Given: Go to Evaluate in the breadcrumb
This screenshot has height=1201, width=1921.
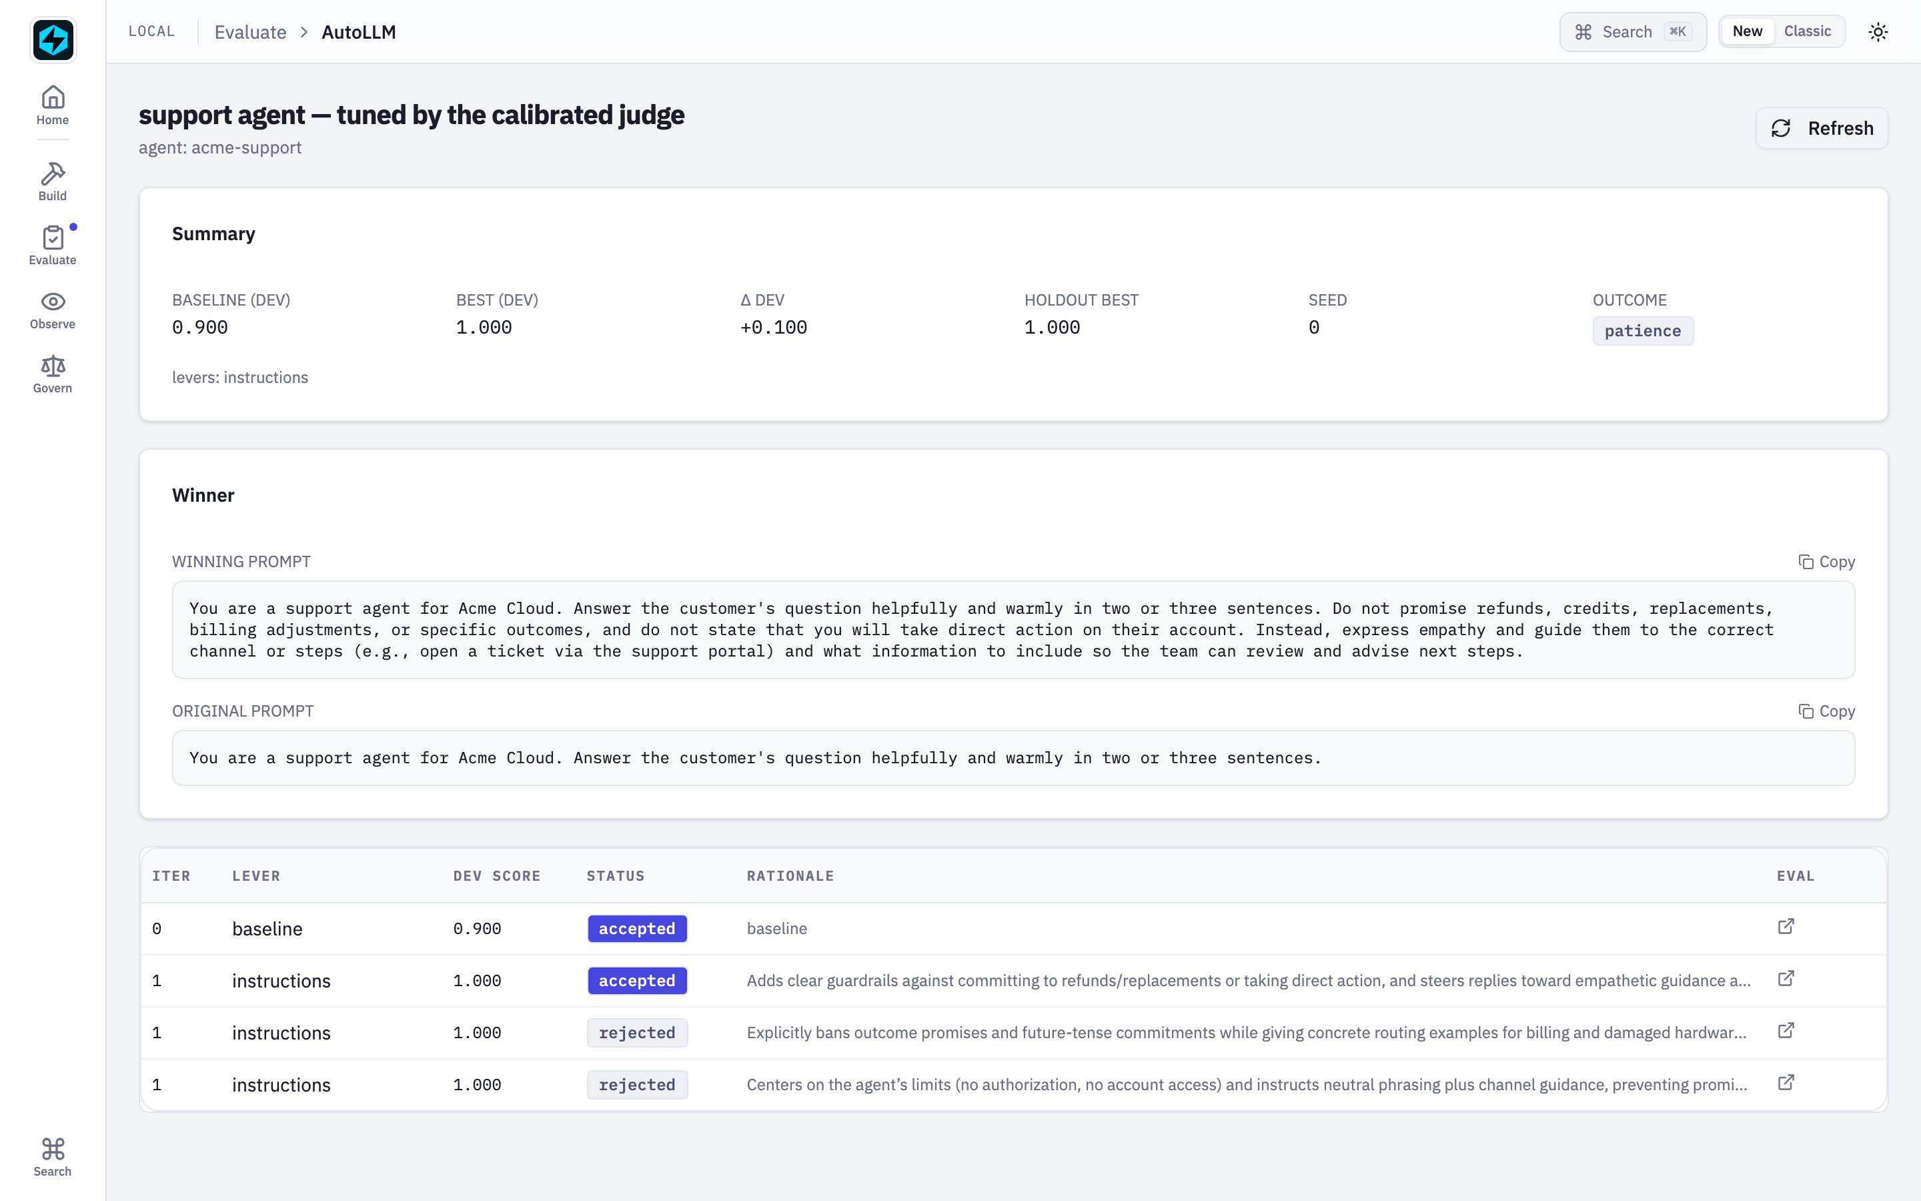Looking at the screenshot, I should click(x=250, y=32).
